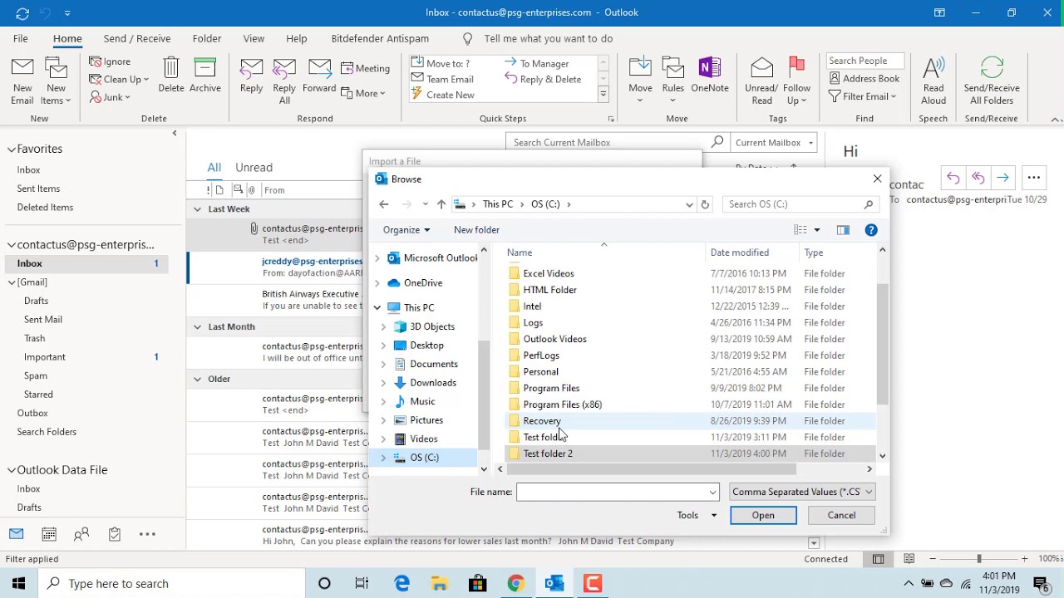Go up one folder level in the Browse dialog
Screen dimensions: 1064x598
[441, 204]
